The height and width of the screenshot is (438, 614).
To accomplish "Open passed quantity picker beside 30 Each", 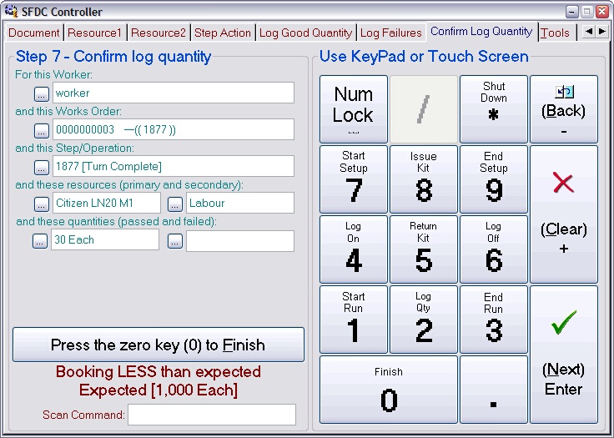I will pyautogui.click(x=40, y=241).
